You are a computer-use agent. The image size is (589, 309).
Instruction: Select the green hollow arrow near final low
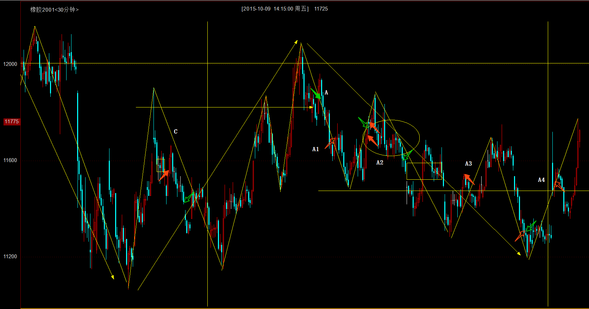click(531, 226)
